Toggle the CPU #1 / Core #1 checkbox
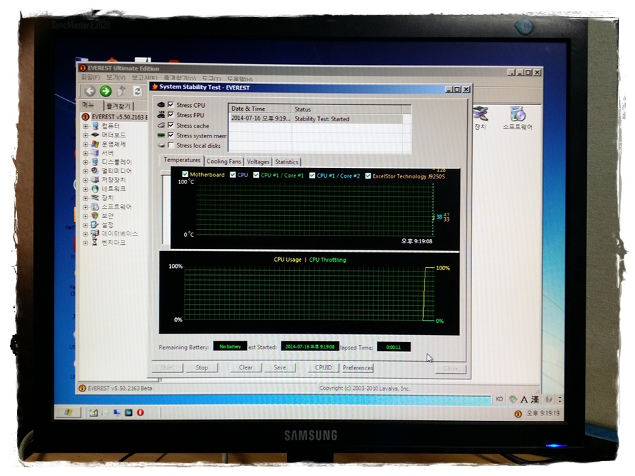Image resolution: width=635 pixels, height=476 pixels. [256, 175]
